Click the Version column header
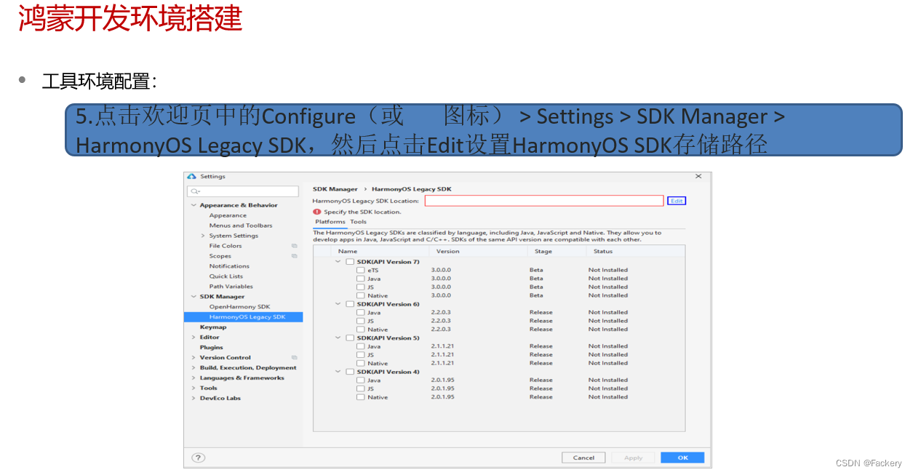The width and height of the screenshot is (913, 475). click(448, 252)
